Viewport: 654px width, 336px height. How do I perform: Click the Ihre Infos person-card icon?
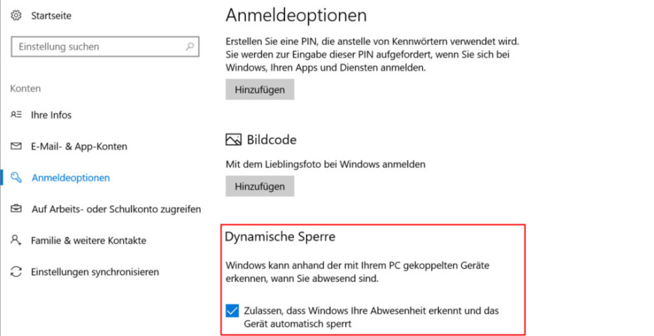click(16, 115)
